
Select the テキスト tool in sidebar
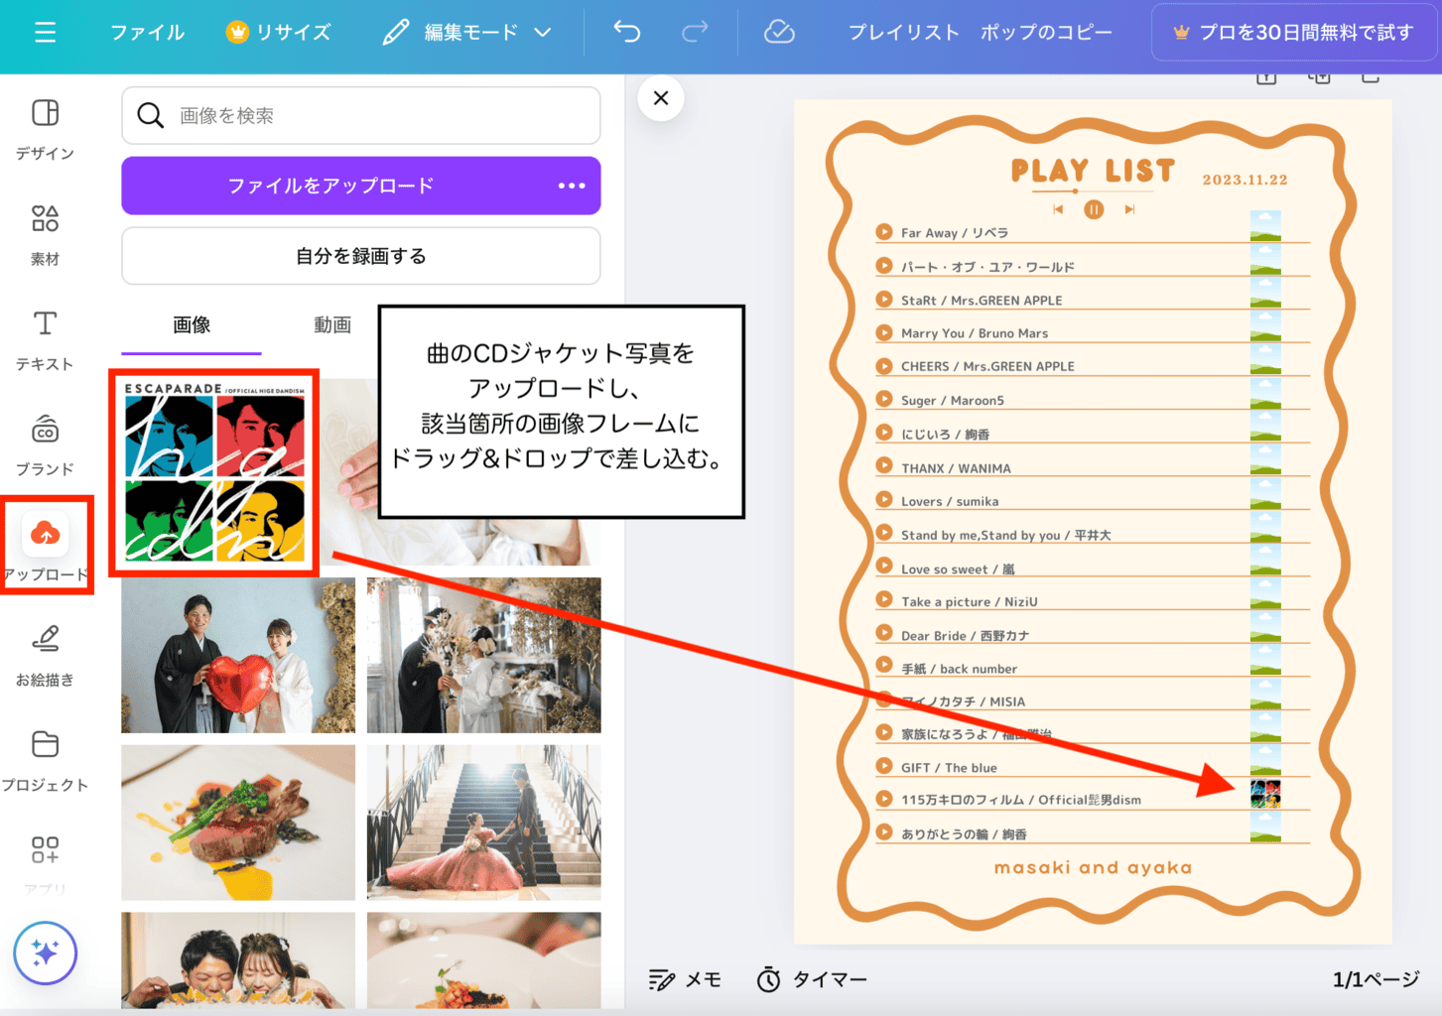pyautogui.click(x=45, y=339)
